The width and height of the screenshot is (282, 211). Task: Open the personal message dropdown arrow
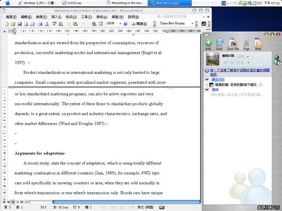click(x=249, y=62)
